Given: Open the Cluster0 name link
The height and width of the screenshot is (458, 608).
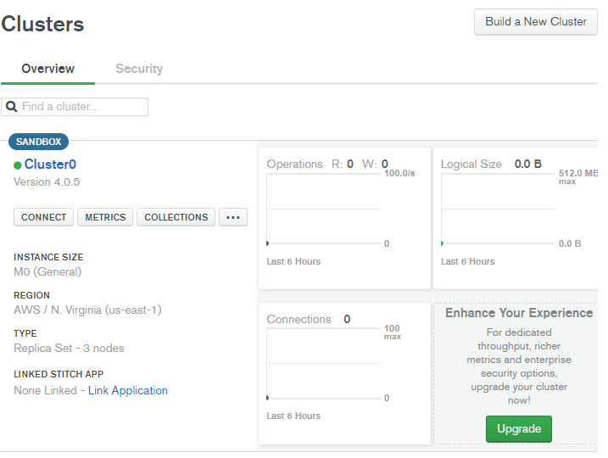Looking at the screenshot, I should click(50, 165).
